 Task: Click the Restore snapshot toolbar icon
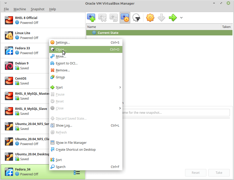point(114,18)
